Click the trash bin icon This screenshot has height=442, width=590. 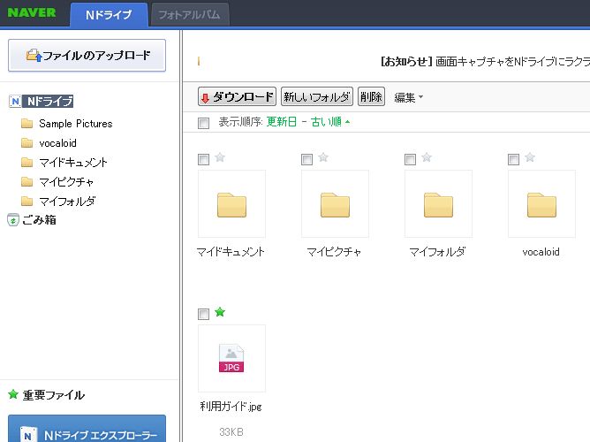click(x=13, y=220)
